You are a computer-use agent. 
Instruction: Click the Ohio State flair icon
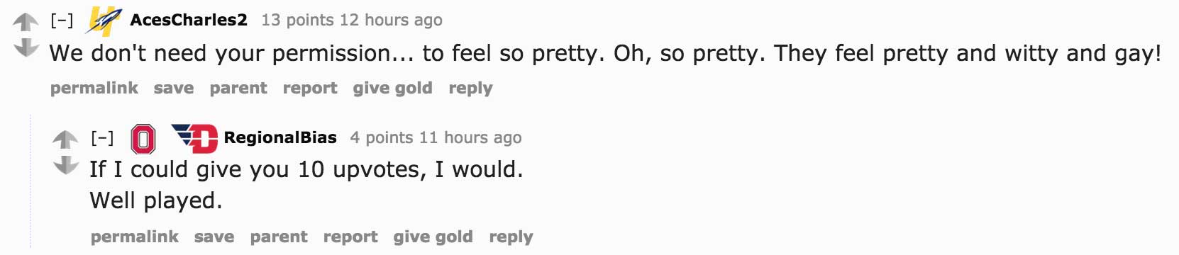click(x=143, y=139)
